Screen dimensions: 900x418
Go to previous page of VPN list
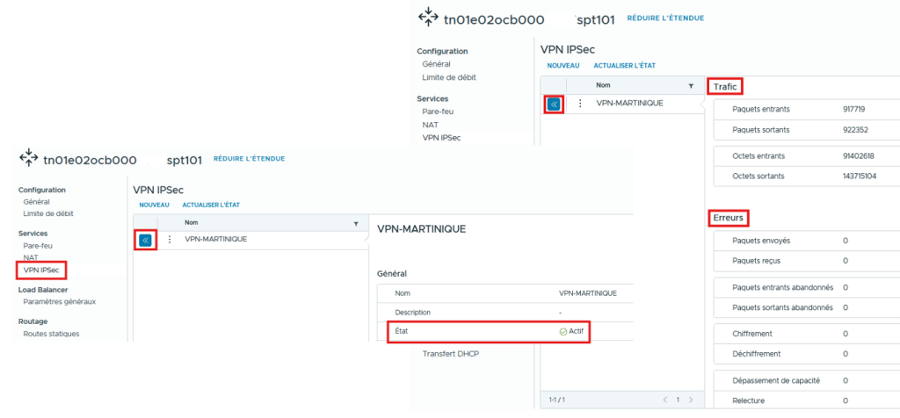pos(664,400)
